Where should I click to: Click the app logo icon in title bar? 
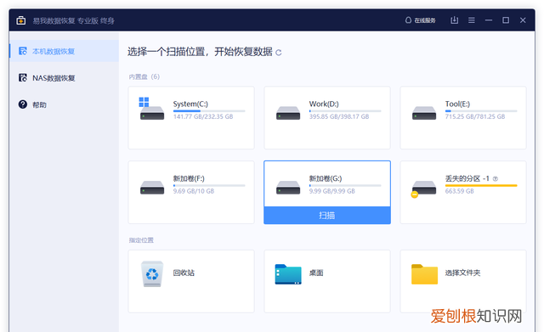pyautogui.click(x=20, y=20)
